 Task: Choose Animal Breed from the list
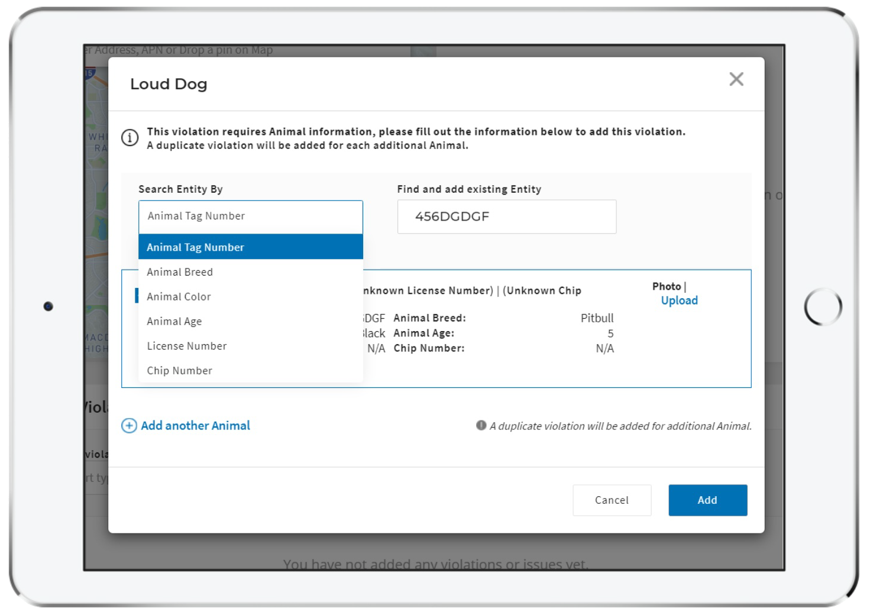250,272
